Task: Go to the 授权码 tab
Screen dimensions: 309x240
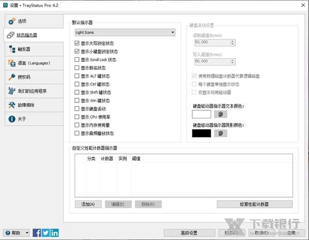Action: click(x=34, y=77)
